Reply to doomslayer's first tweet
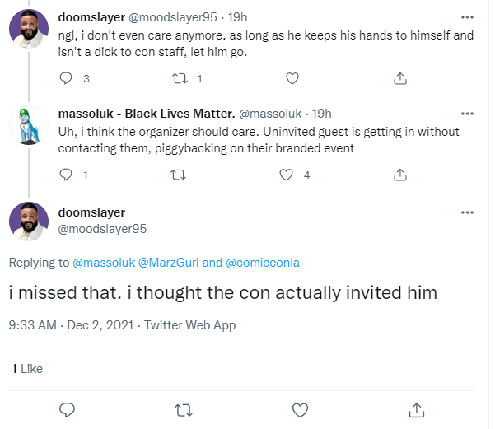The width and height of the screenshot is (495, 429). (x=66, y=78)
